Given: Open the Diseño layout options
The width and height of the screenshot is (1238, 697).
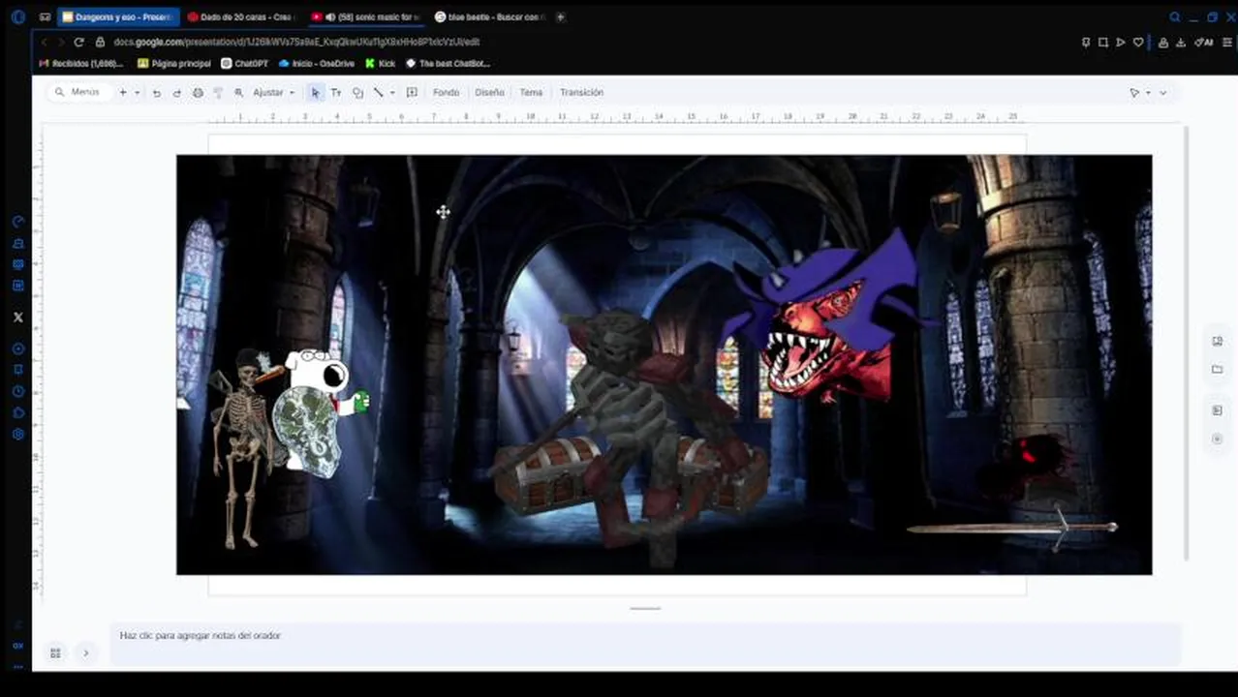Looking at the screenshot, I should 489,93.
